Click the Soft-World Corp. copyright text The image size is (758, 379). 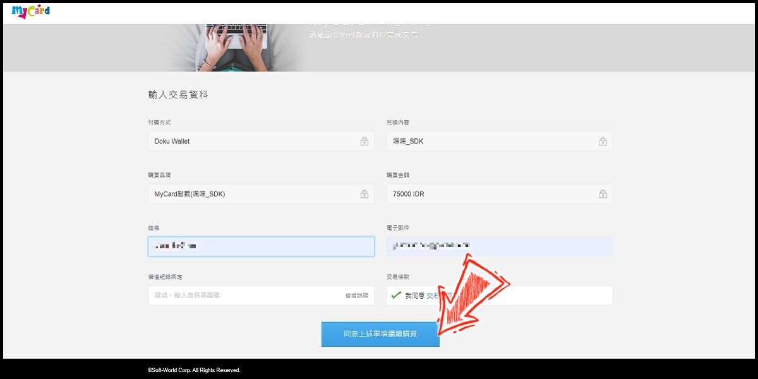tap(194, 370)
